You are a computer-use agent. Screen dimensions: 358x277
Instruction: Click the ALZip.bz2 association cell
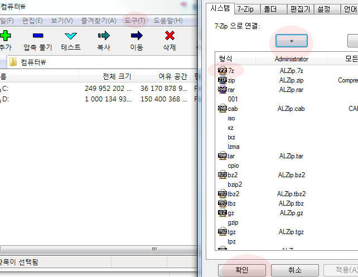(x=292, y=175)
